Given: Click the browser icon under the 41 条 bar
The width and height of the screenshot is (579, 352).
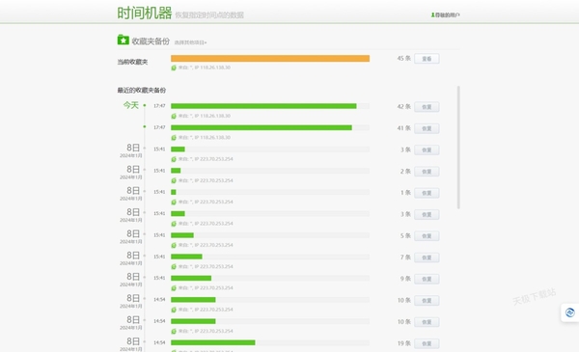Looking at the screenshot, I should pyautogui.click(x=174, y=138).
